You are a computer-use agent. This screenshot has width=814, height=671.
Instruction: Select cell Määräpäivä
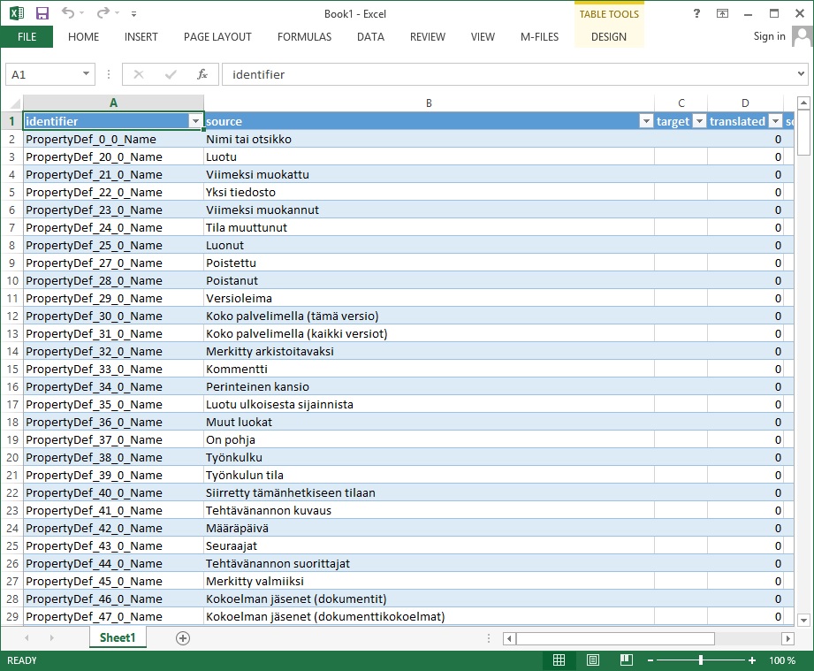click(429, 528)
